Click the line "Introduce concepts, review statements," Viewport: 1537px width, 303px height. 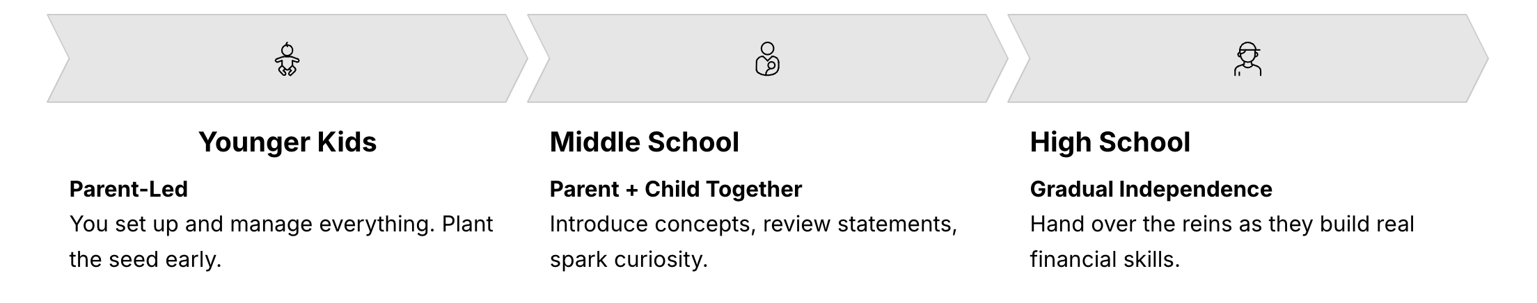pyautogui.click(x=753, y=224)
